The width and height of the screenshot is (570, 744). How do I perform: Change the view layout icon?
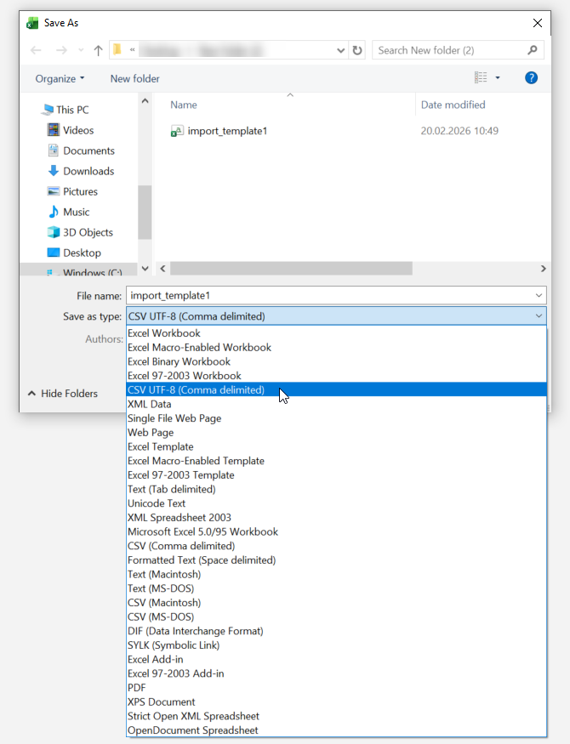tap(481, 77)
